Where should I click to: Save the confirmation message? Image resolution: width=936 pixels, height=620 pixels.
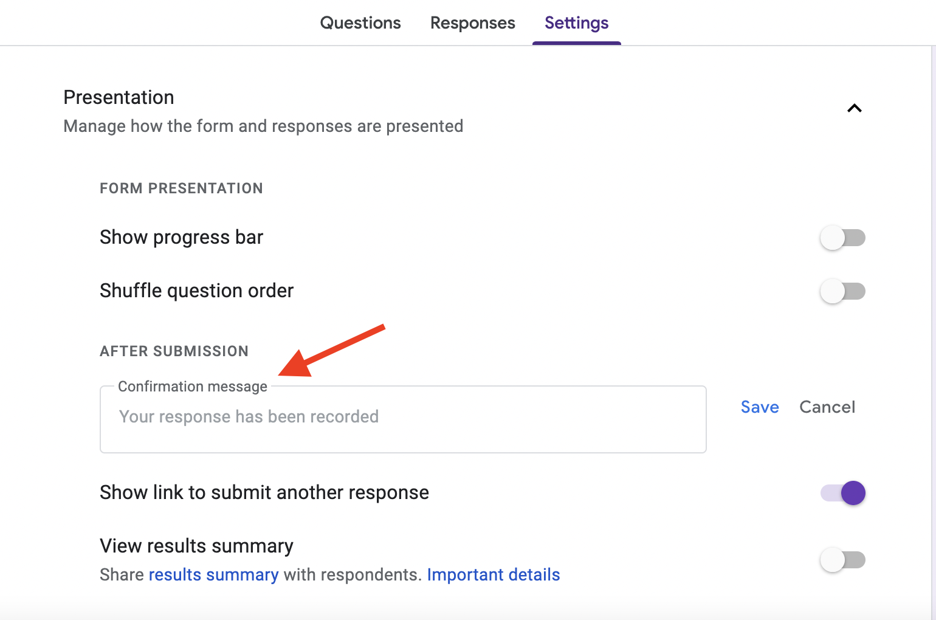(760, 407)
